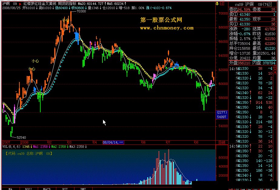Click the 买① 41330 bid row
Viewport: 280px width, 190px height.
click(253, 24)
